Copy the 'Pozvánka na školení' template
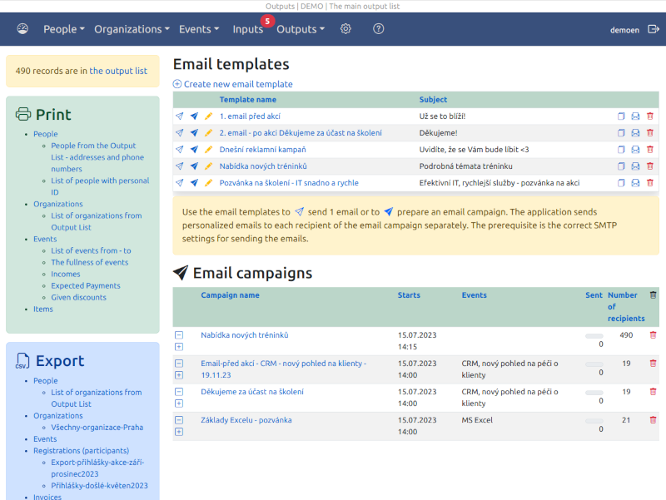 coord(621,183)
